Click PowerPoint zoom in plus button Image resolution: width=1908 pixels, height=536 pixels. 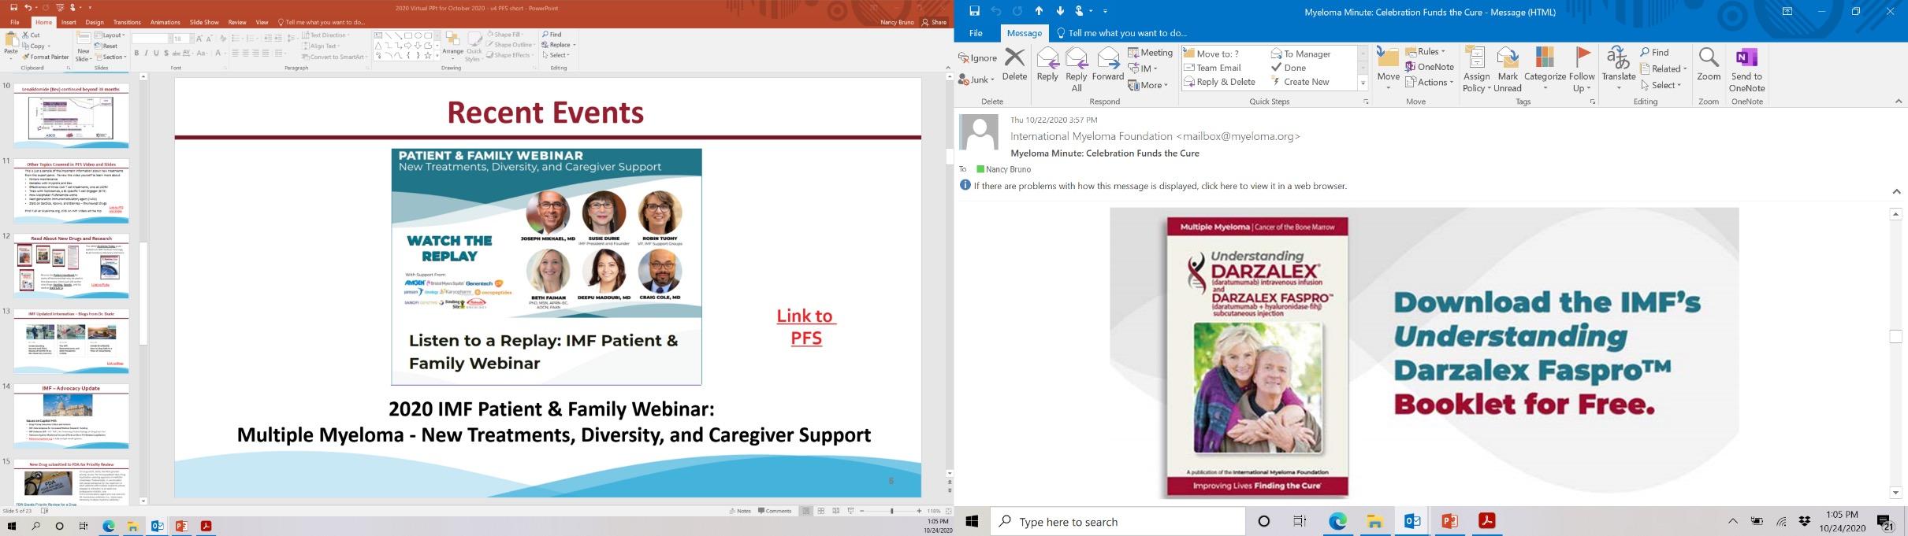(919, 511)
